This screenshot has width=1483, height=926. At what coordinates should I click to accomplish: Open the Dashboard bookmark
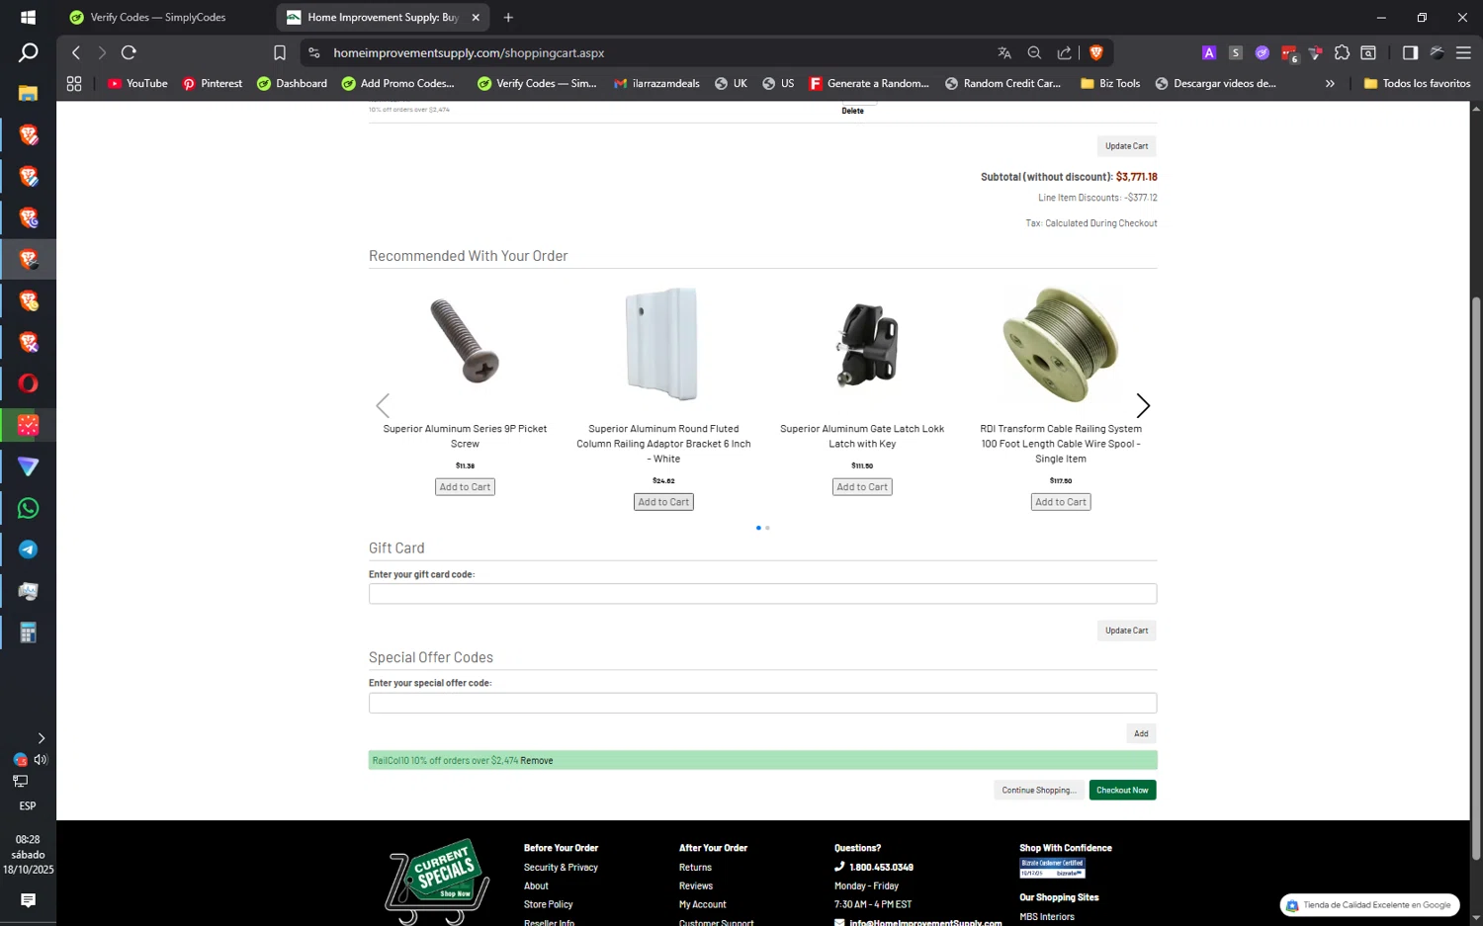292,83
